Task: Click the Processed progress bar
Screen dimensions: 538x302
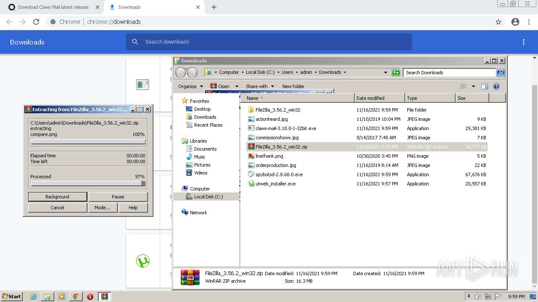Action: click(88, 183)
